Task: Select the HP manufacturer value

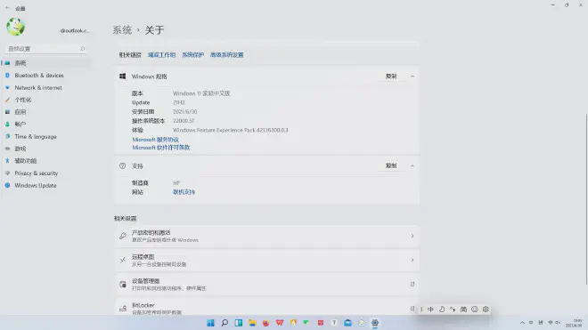Action: coord(176,183)
